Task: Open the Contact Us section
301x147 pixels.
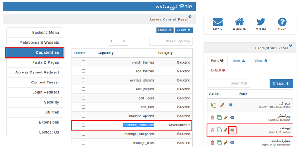Action: [34, 132]
